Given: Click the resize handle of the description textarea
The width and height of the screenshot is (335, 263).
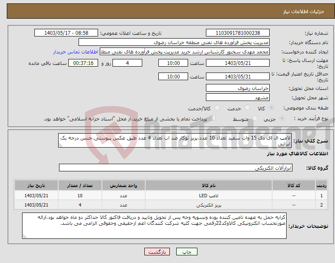Looking at the screenshot, I should pos(61,145).
